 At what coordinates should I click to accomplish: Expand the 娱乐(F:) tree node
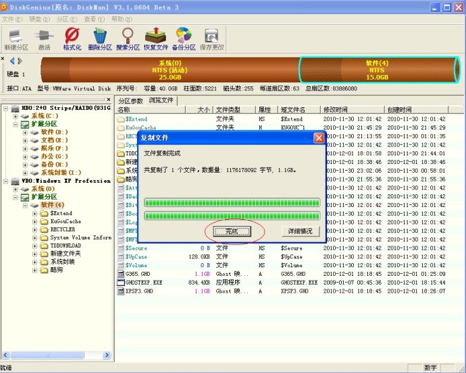click(x=25, y=148)
